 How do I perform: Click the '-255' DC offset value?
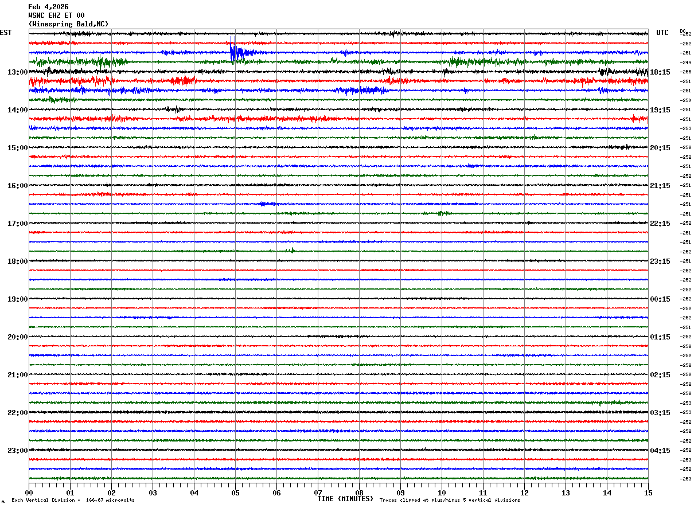[x=686, y=72]
